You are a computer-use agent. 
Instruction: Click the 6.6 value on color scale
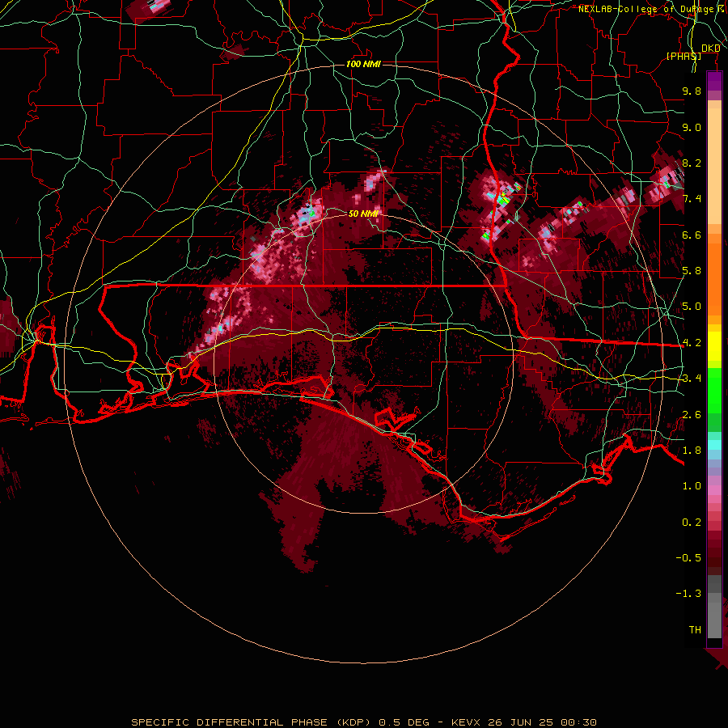pos(692,235)
